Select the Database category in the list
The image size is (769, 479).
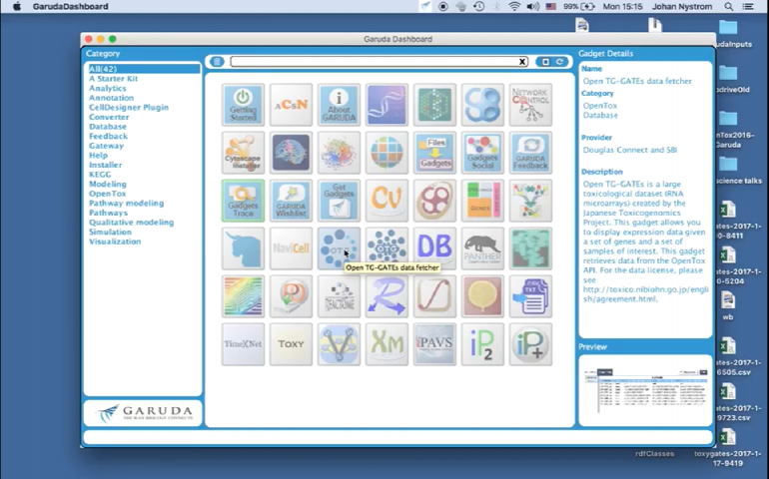(x=108, y=127)
